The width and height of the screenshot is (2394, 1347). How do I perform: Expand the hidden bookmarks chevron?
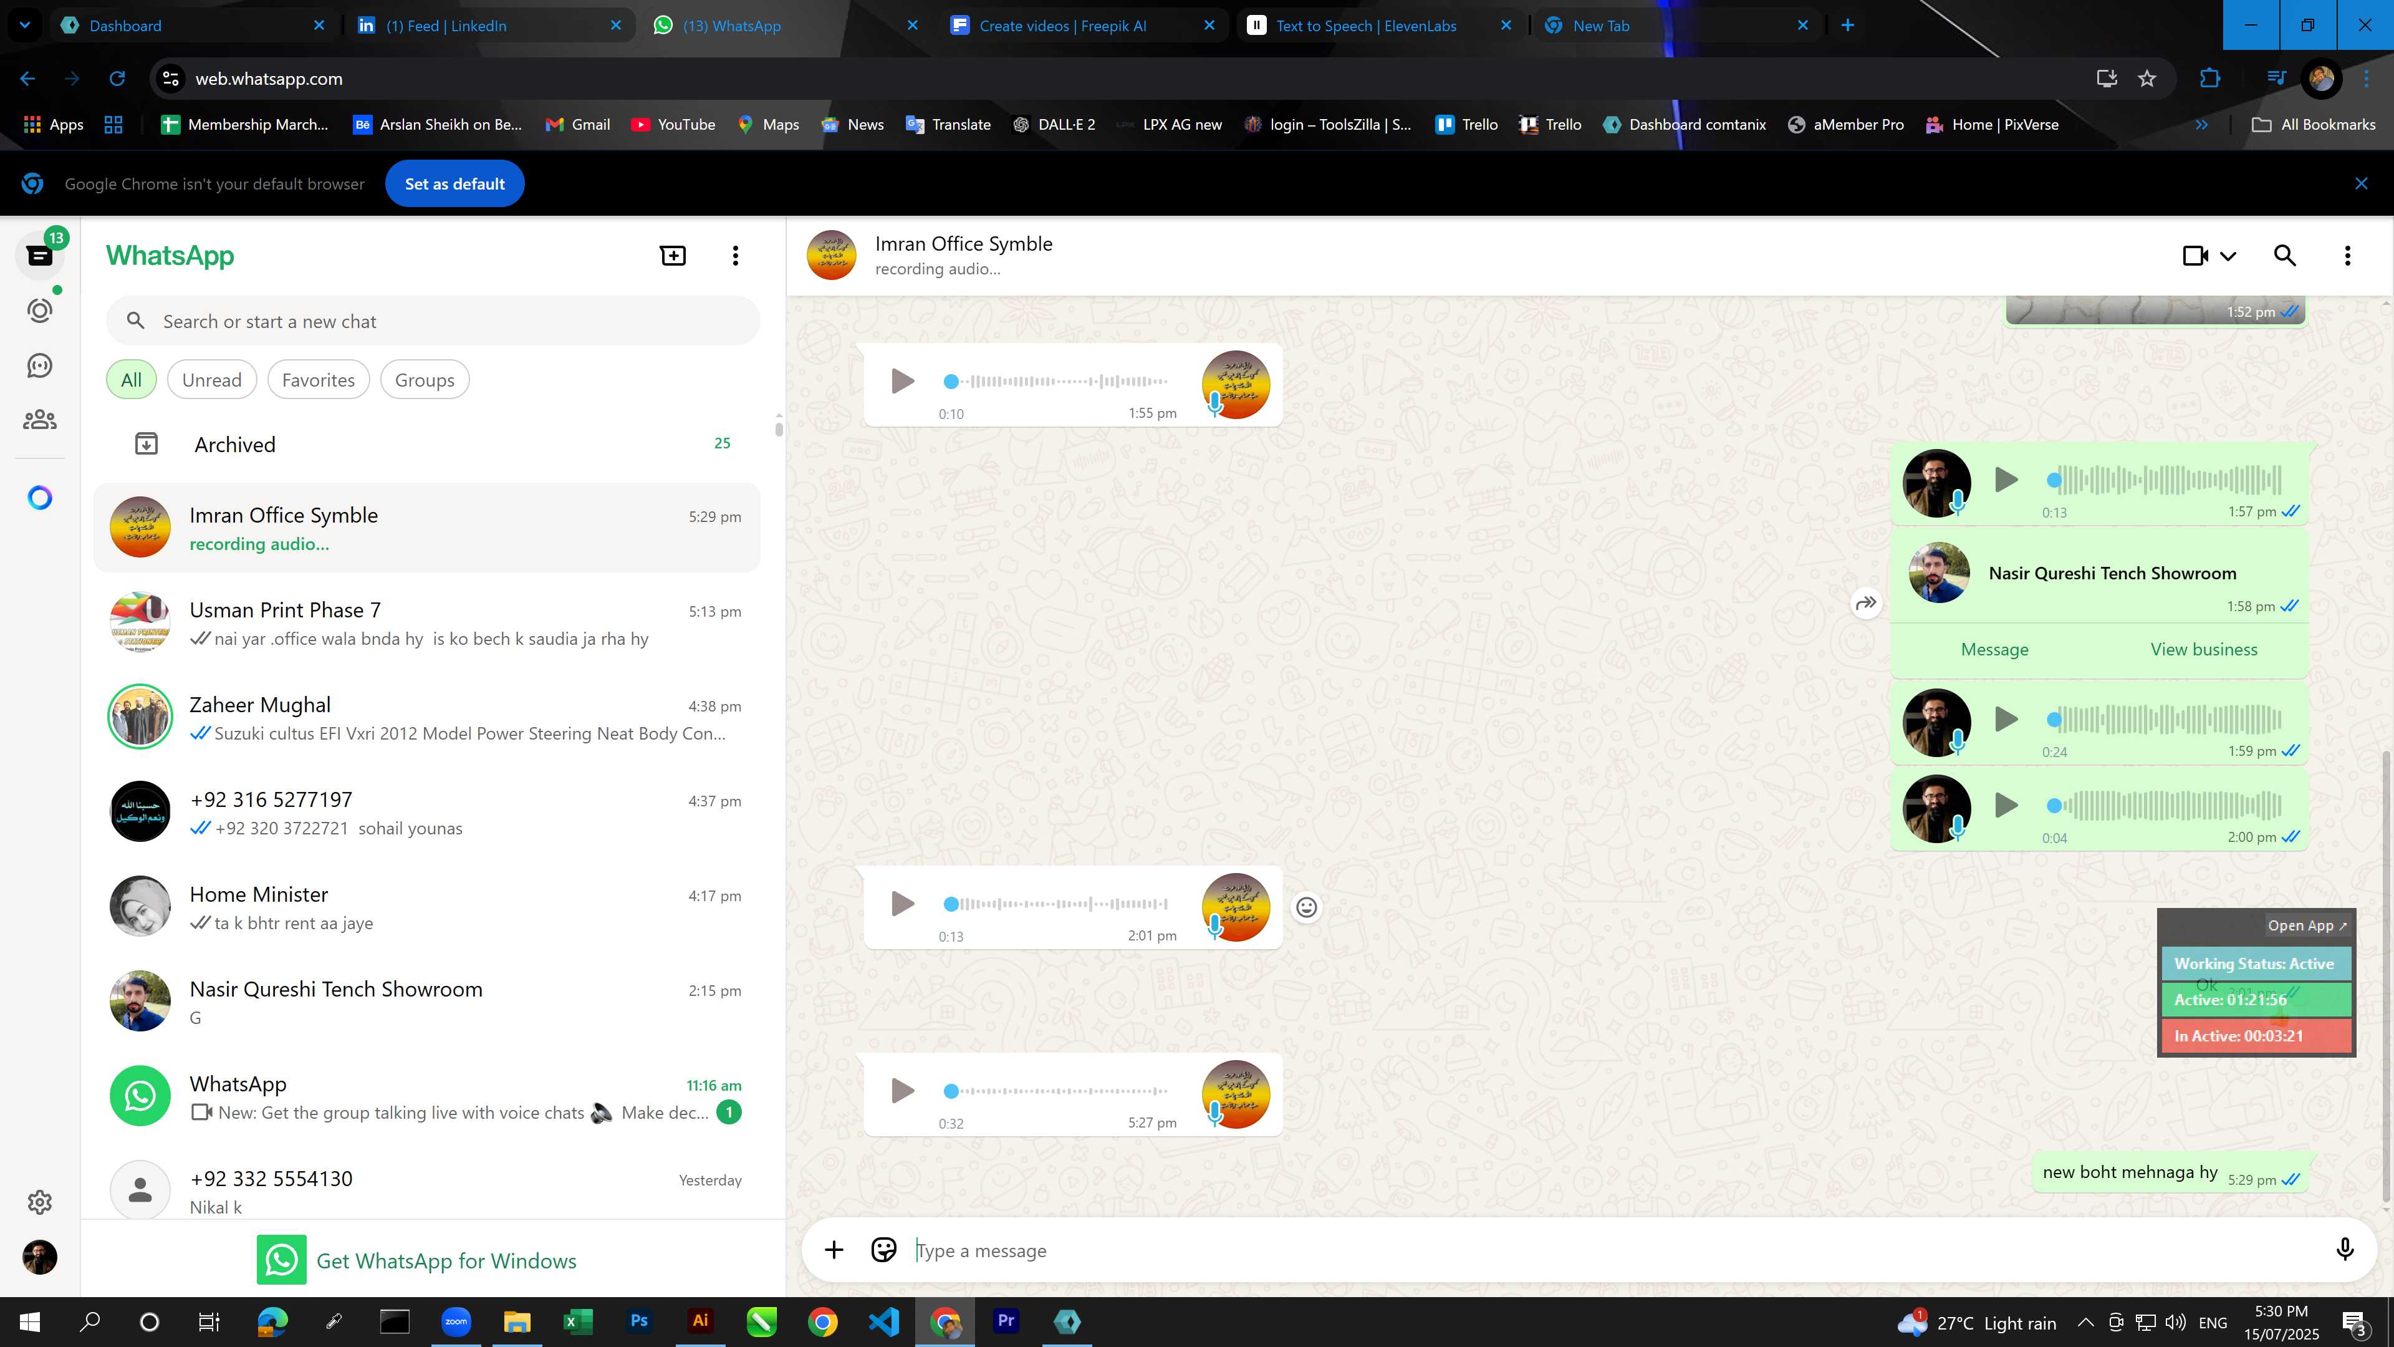2201,125
